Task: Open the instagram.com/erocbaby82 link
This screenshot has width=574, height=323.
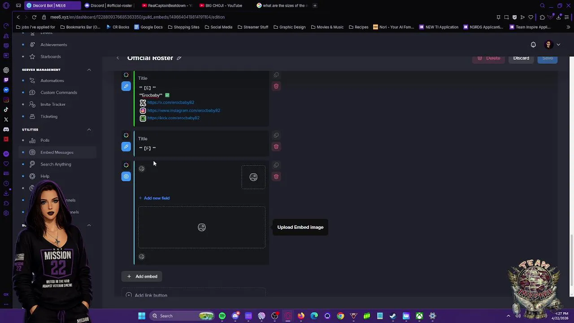Action: pyautogui.click(x=183, y=110)
